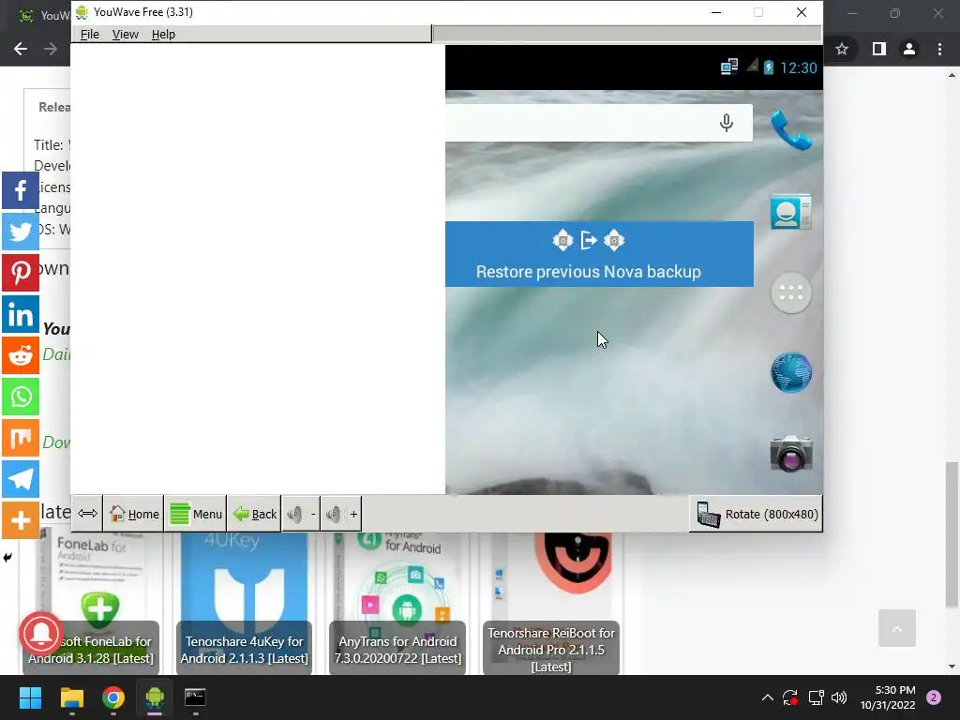The width and height of the screenshot is (960, 720).
Task: Switch to YouWave Android taskbar icon
Action: [155, 697]
